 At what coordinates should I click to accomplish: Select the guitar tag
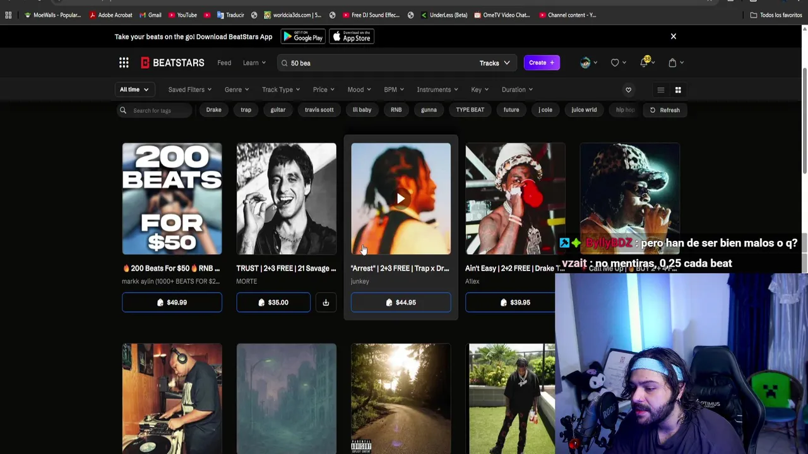tap(278, 110)
